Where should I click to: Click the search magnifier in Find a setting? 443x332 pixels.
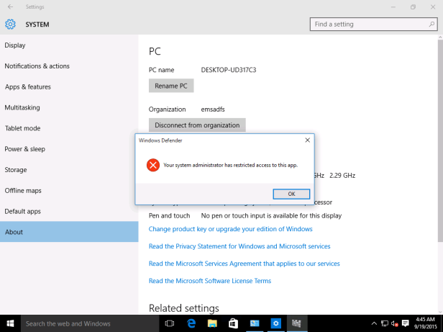point(432,24)
